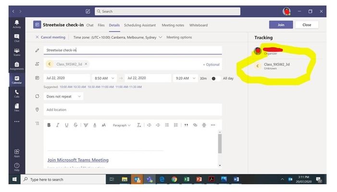Open Meeting options
337x192 pixels.
(x=179, y=37)
